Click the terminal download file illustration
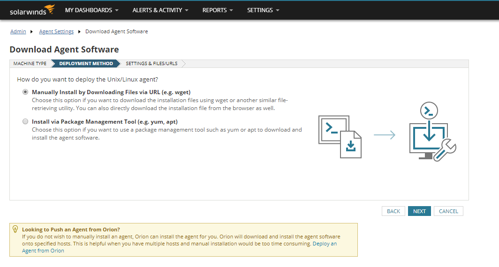 click(x=340, y=137)
